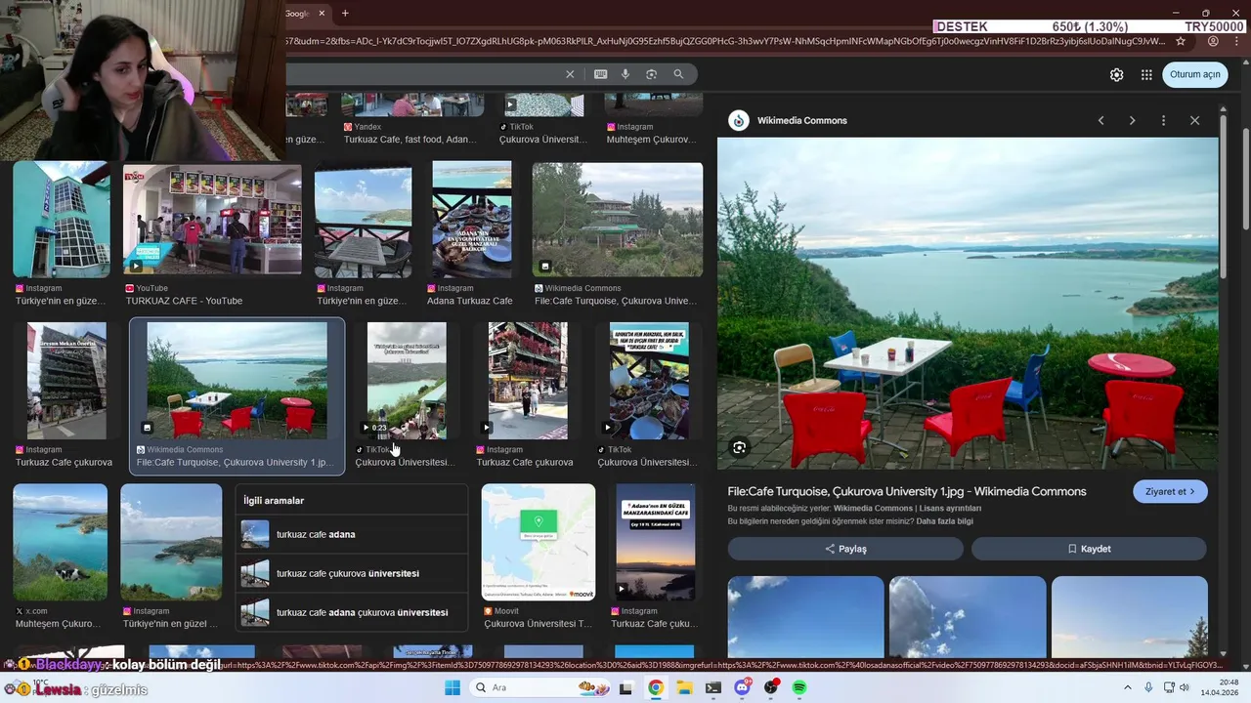This screenshot has width=1251, height=703.
Task: Open the breakfast table TikTok thumbnail
Action: point(649,381)
